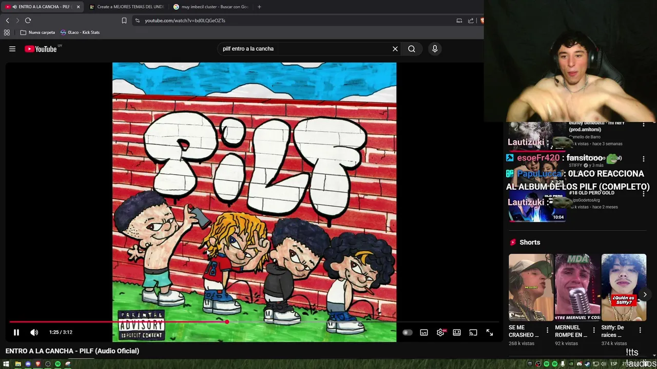Image resolution: width=657 pixels, height=369 pixels.
Task: Show next Shorts with right chevron
Action: (645, 295)
